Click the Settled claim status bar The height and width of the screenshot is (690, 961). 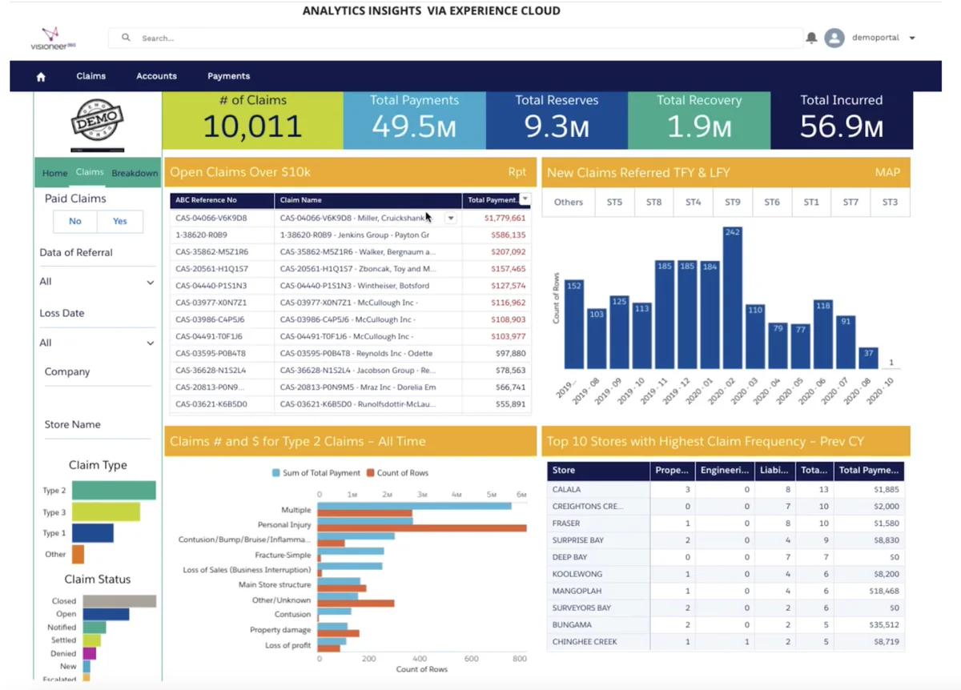[x=92, y=640]
